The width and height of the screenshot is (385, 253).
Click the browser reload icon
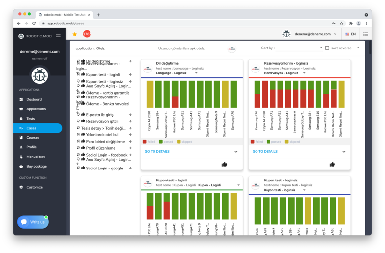click(x=34, y=23)
